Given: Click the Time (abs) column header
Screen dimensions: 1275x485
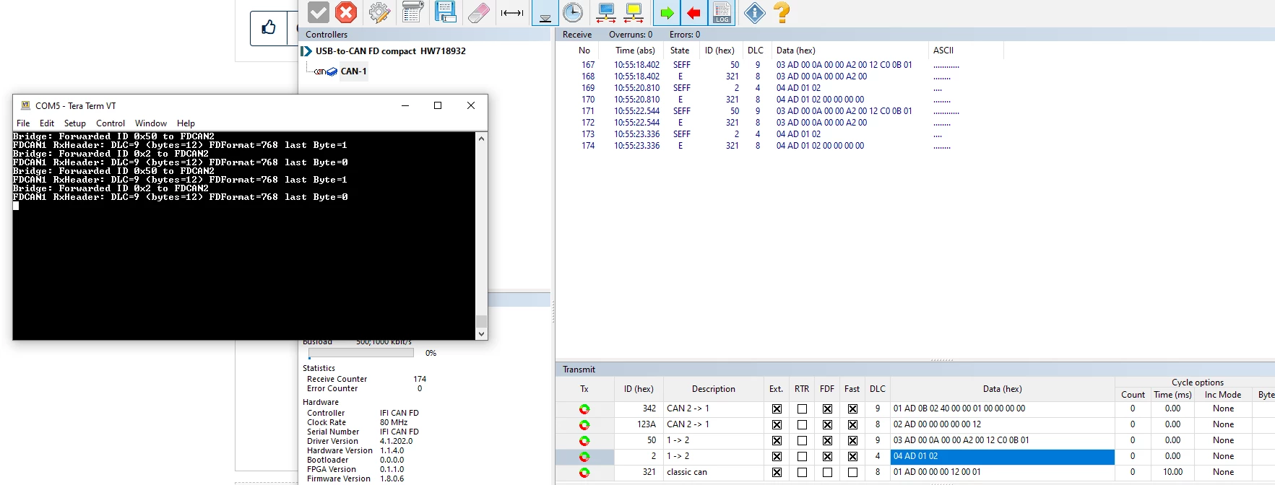Looking at the screenshot, I should [635, 51].
